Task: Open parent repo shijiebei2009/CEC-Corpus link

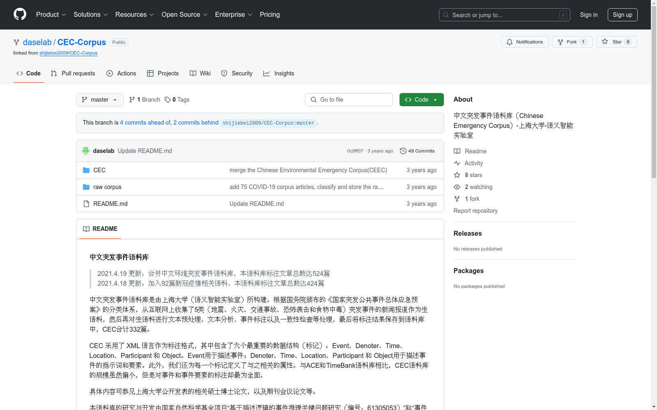Action: tap(68, 53)
